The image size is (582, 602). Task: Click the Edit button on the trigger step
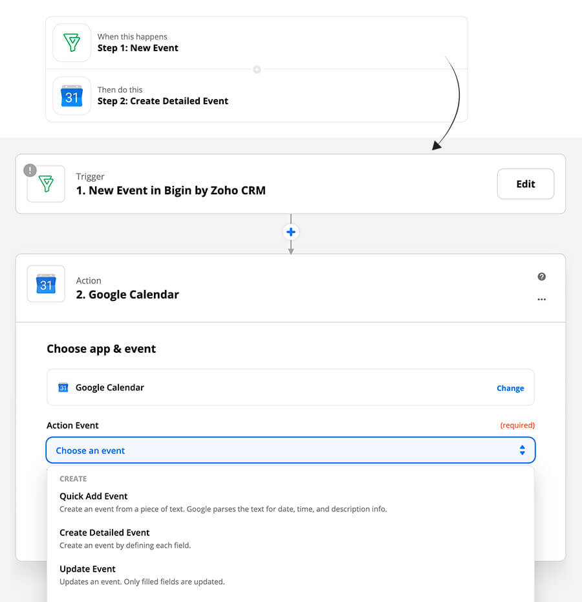525,183
